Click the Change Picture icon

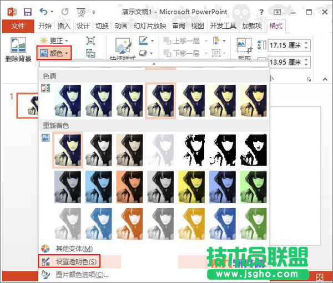(x=90, y=53)
